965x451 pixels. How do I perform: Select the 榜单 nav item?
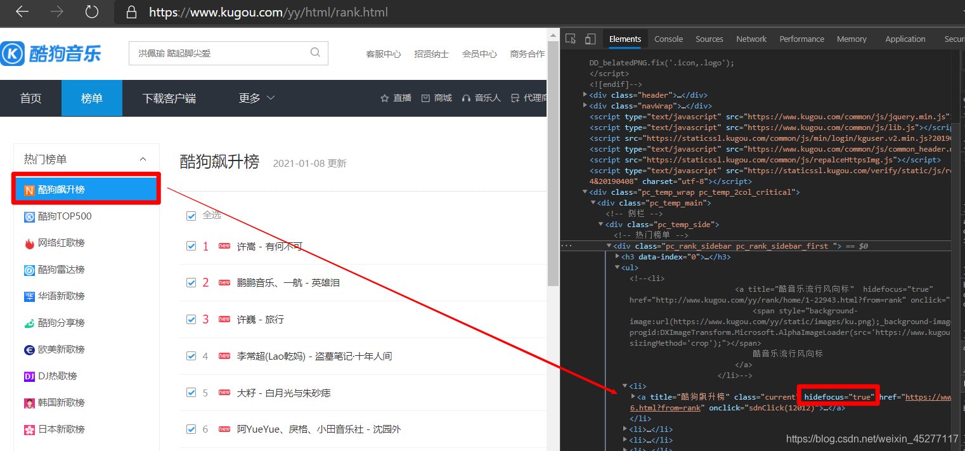tap(92, 98)
